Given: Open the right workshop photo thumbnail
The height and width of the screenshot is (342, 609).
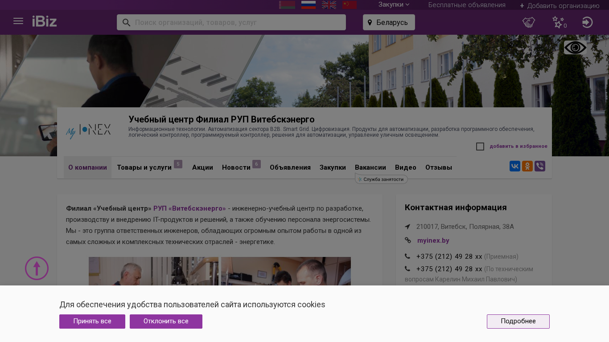Looking at the screenshot, I should tap(286, 271).
